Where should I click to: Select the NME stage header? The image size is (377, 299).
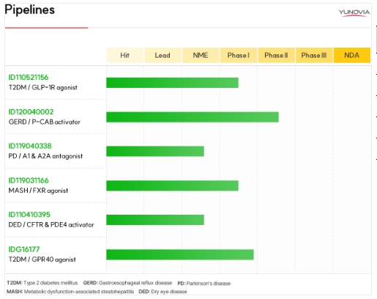tap(201, 55)
